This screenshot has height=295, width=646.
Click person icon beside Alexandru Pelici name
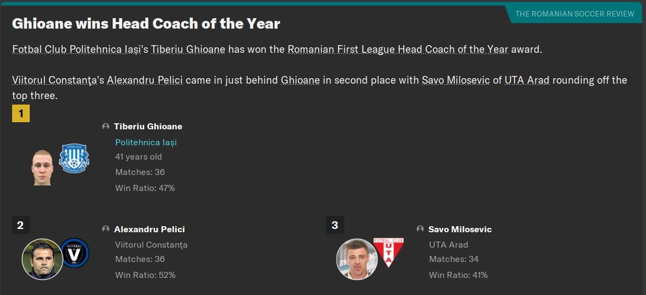pyautogui.click(x=106, y=229)
